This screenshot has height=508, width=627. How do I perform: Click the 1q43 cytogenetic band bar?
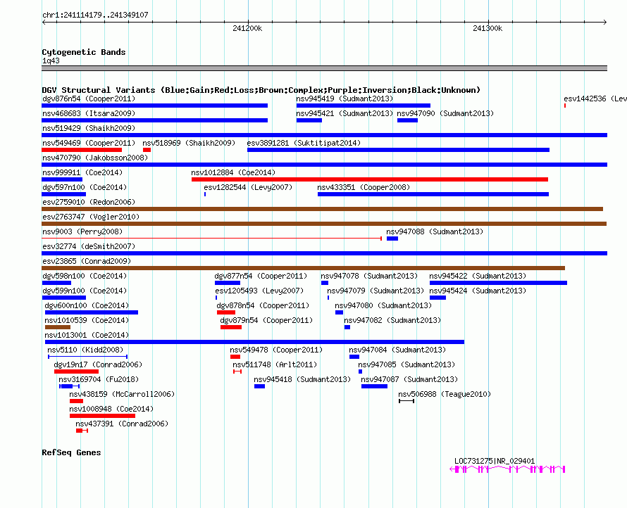pos(324,68)
